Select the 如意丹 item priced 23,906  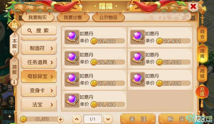coord(94,37)
